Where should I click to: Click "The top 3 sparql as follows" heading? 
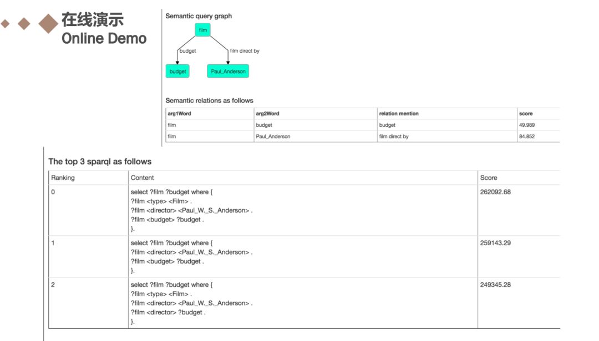tap(100, 162)
